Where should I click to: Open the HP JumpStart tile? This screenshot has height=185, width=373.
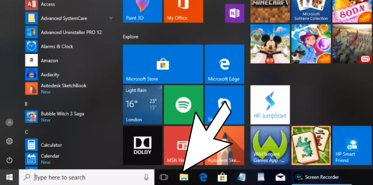pos(270,105)
